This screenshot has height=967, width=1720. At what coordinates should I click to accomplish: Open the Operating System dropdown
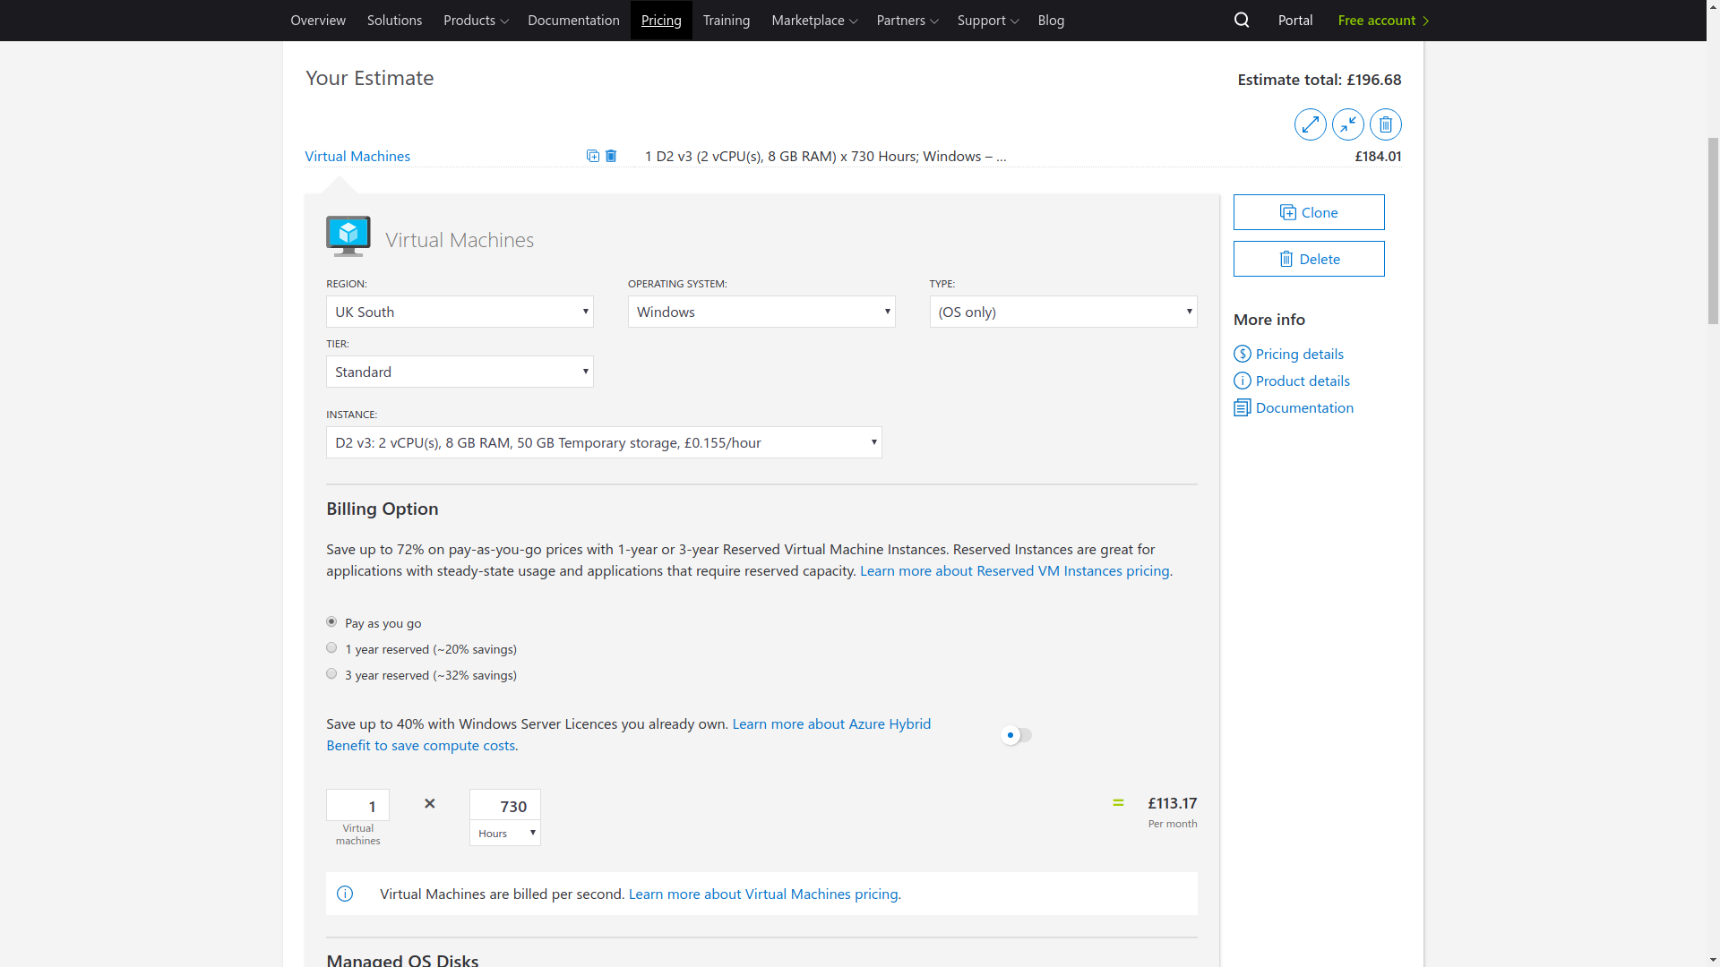point(761,312)
